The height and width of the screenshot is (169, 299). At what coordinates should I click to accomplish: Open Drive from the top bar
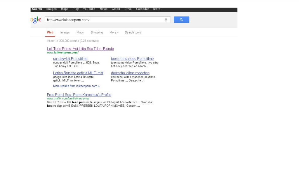[x=128, y=9]
